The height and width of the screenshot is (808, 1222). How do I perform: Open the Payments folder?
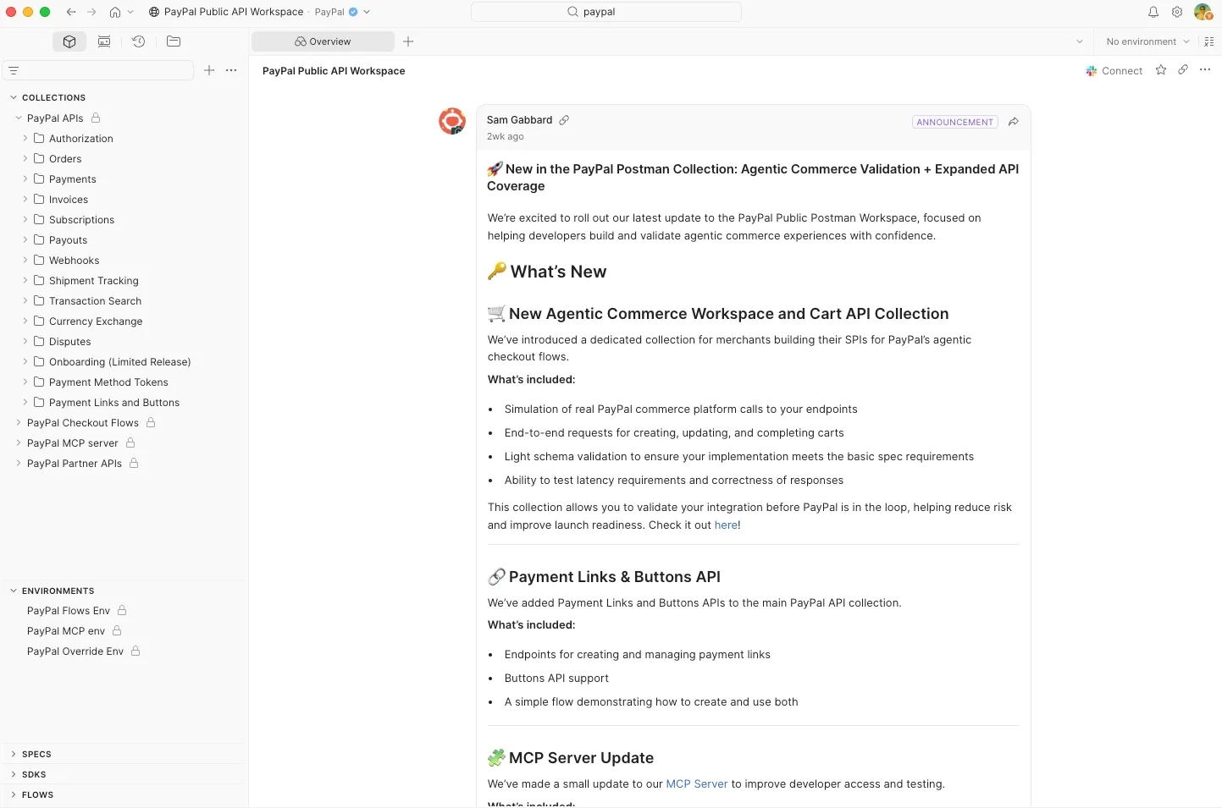click(73, 179)
